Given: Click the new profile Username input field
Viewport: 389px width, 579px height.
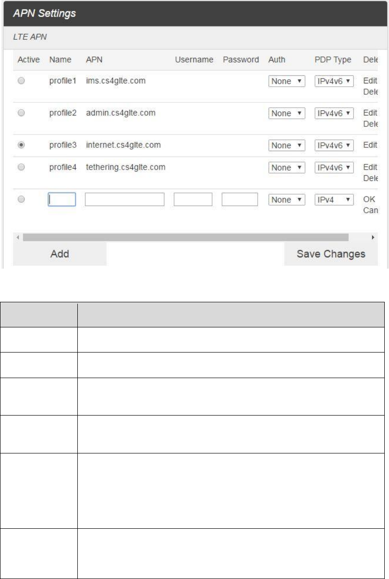Looking at the screenshot, I should [x=193, y=199].
